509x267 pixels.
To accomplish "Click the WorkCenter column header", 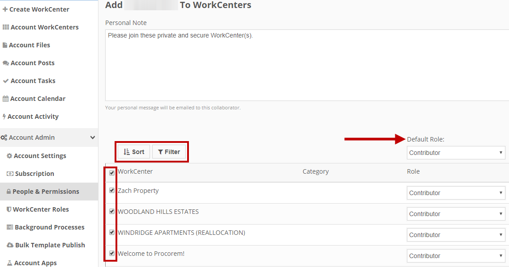I will pyautogui.click(x=135, y=171).
